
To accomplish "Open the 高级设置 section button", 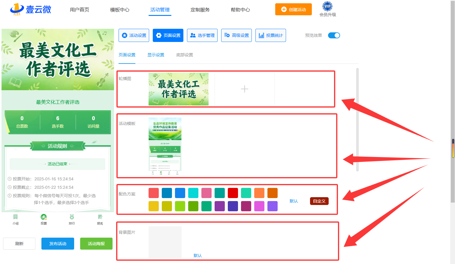I will (x=237, y=35).
